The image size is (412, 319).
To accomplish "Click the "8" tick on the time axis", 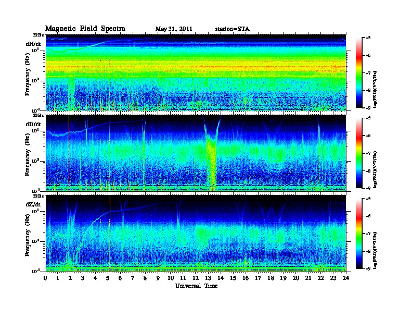I will 145,278.
